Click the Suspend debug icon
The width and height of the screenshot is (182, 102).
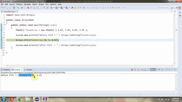[x=25, y=8]
